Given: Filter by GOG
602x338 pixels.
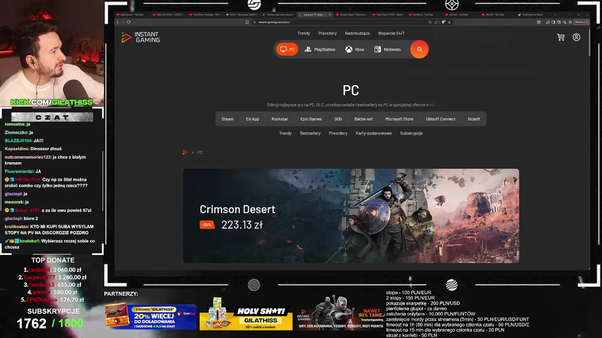Looking at the screenshot, I should 338,119.
